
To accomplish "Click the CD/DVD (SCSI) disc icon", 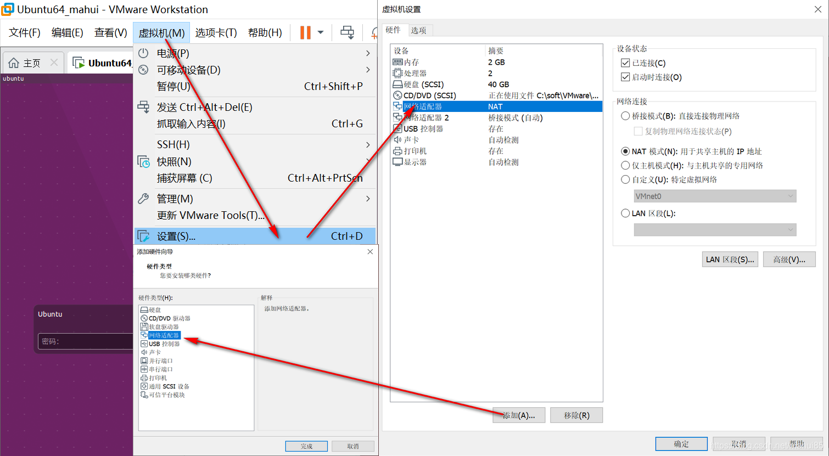I will [x=397, y=95].
